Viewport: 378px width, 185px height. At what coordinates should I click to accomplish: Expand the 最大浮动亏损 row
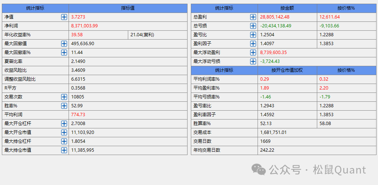[x=253, y=61]
